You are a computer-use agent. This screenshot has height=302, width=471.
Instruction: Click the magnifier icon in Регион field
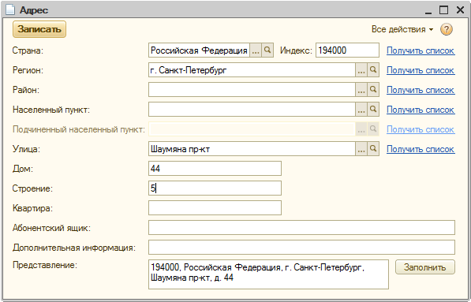coord(373,70)
